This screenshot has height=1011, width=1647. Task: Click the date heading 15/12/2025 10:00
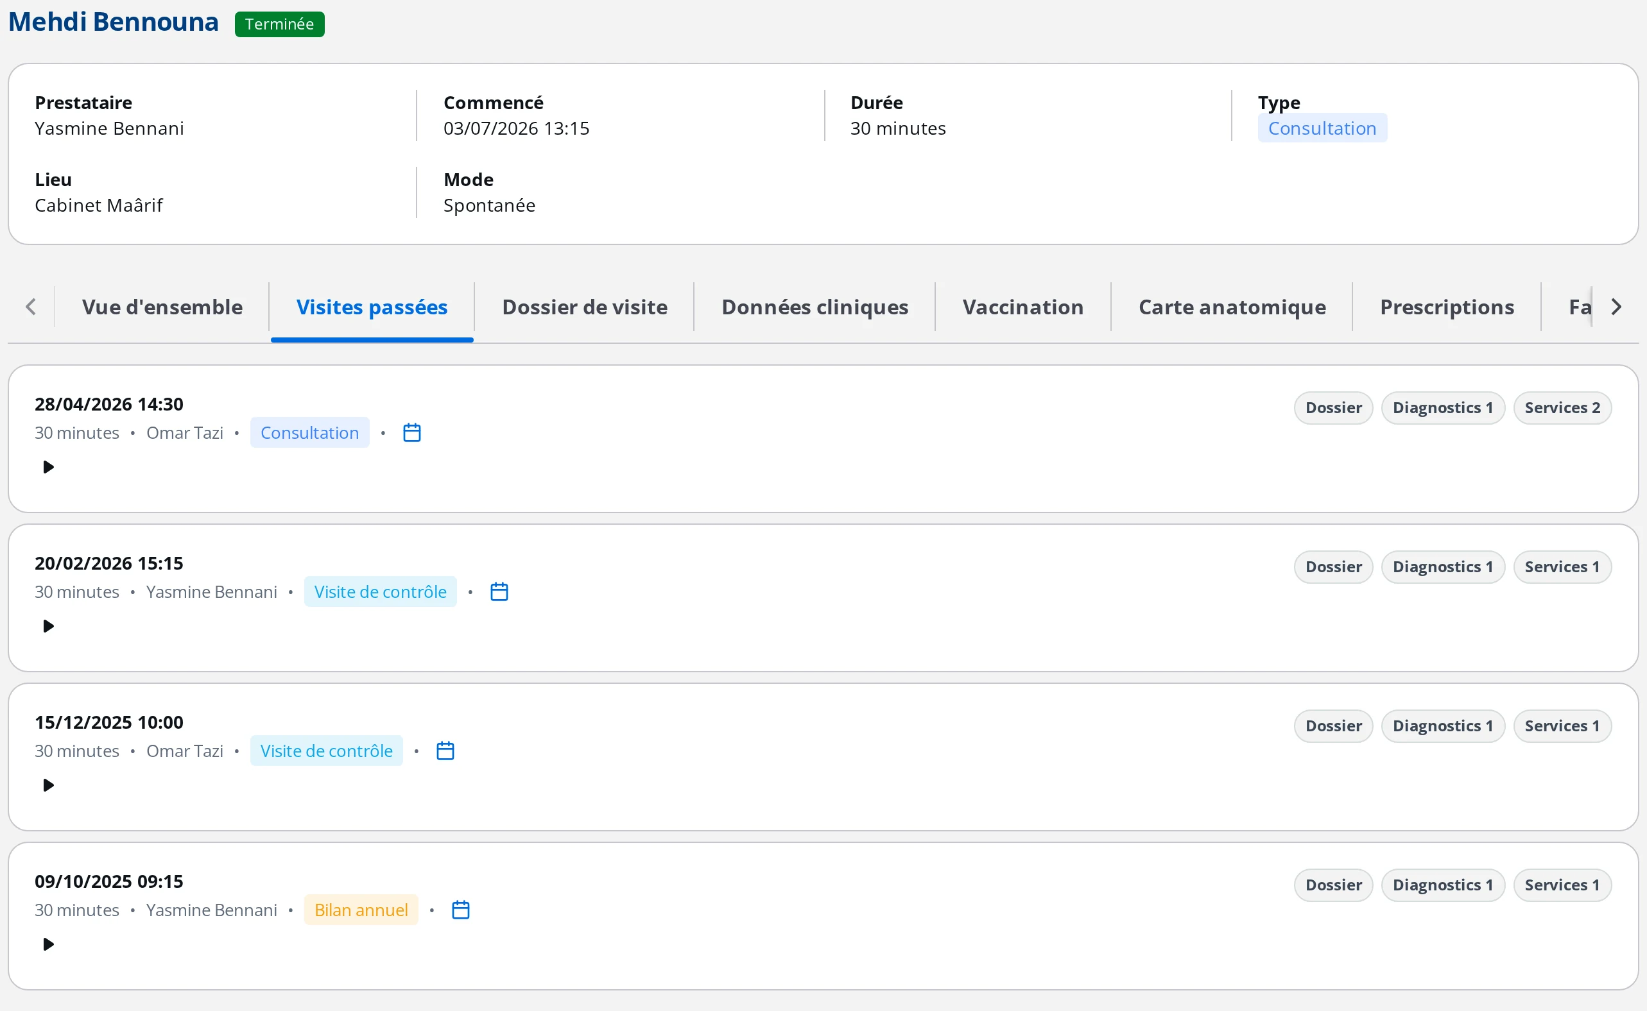tap(109, 723)
